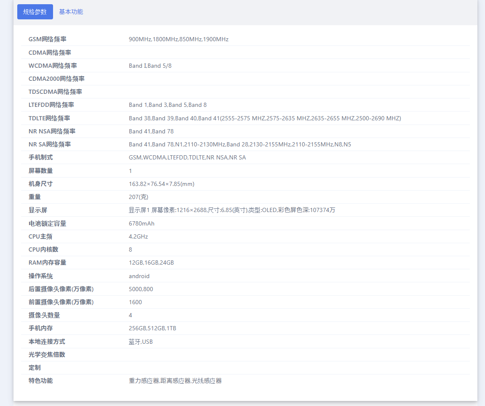485x406 pixels.
Task: Click the LTEFDD网络频率 label
Action: click(51, 105)
